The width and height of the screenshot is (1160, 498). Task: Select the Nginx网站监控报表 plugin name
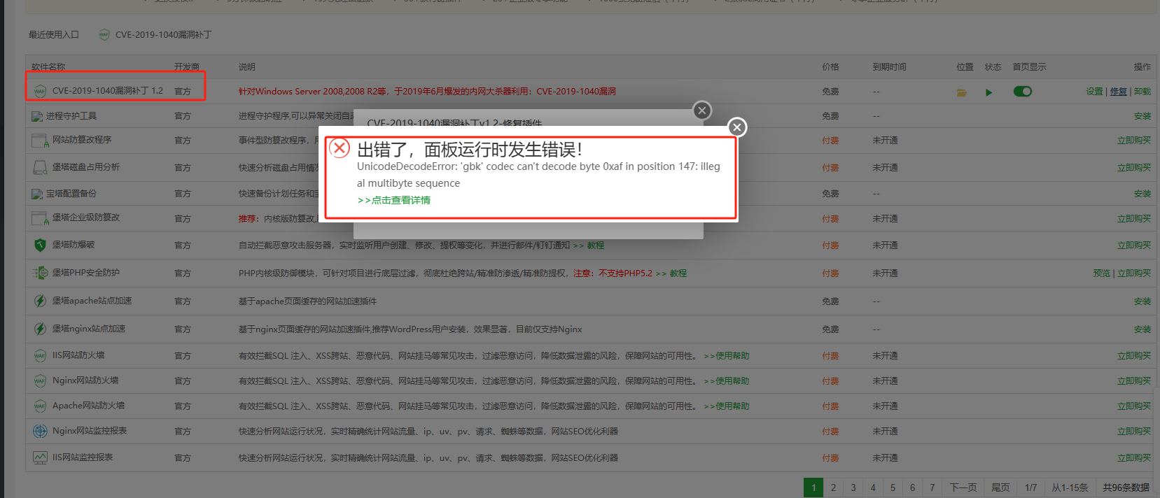click(x=90, y=431)
